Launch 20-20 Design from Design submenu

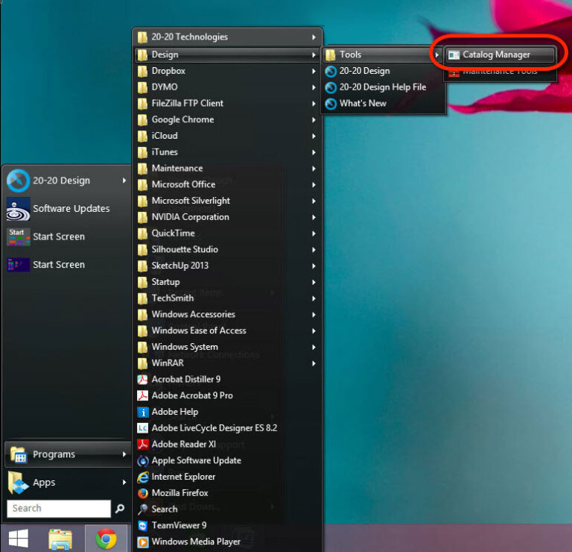point(364,71)
